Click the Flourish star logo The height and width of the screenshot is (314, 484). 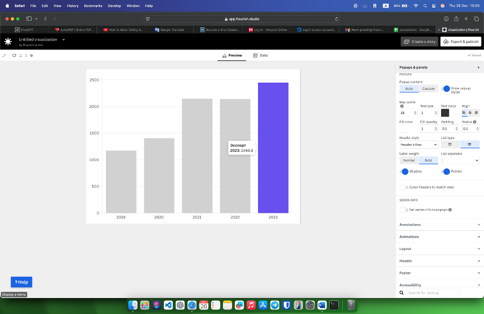[x=8, y=41]
